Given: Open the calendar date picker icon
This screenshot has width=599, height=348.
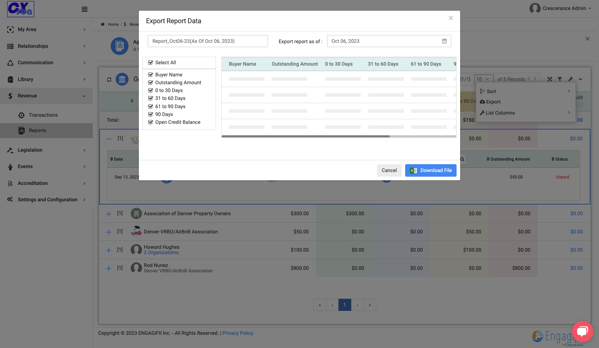Looking at the screenshot, I should [444, 41].
